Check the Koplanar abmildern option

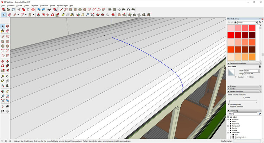[229, 107]
